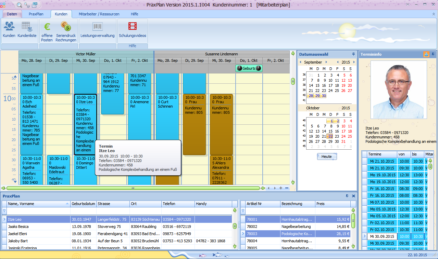The height and width of the screenshot is (259, 438).
Task: Click the magnifier search icon in title bar
Action: (19, 5)
